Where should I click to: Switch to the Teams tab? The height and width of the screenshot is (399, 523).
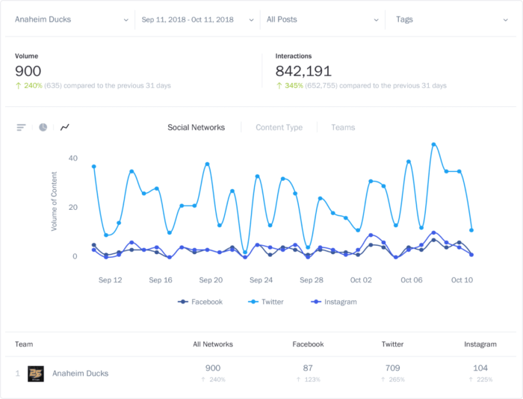click(343, 128)
